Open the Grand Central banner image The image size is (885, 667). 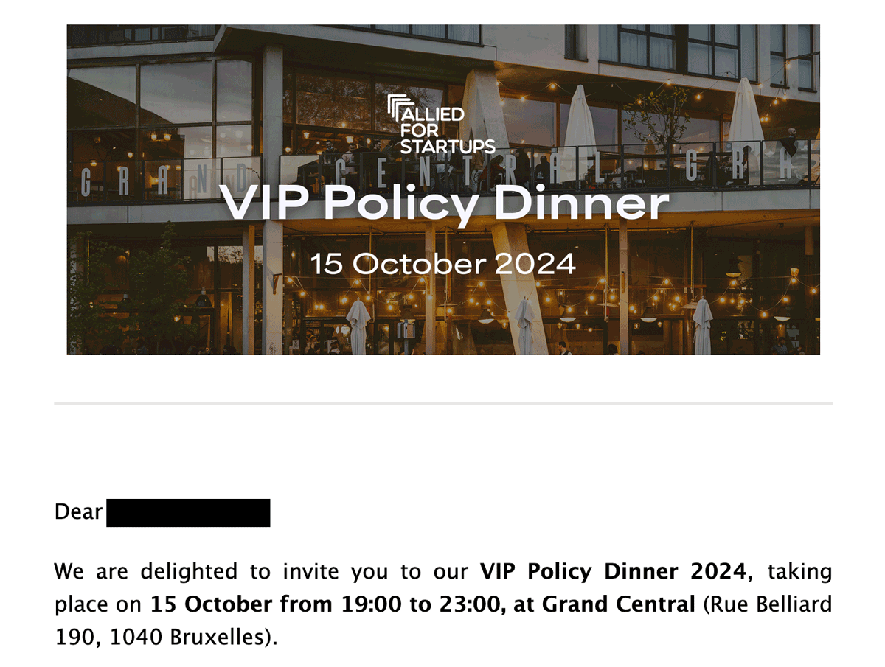(443, 189)
